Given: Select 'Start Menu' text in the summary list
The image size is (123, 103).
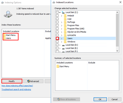Looking at the screenshot, I should pos(64,66).
